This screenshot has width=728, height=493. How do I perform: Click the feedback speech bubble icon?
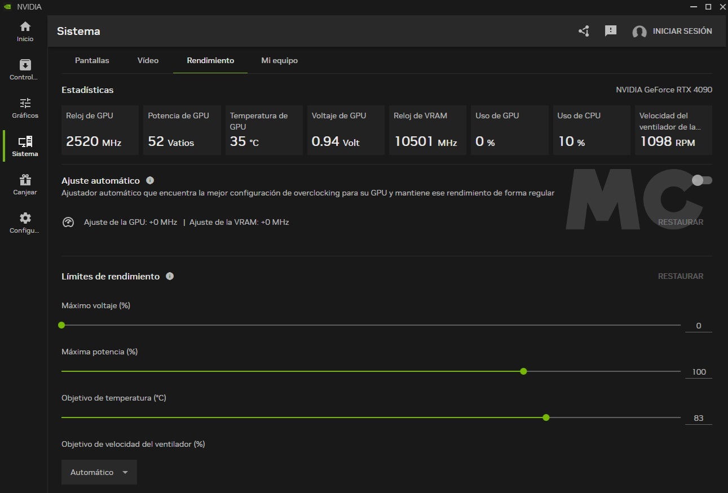pos(611,31)
